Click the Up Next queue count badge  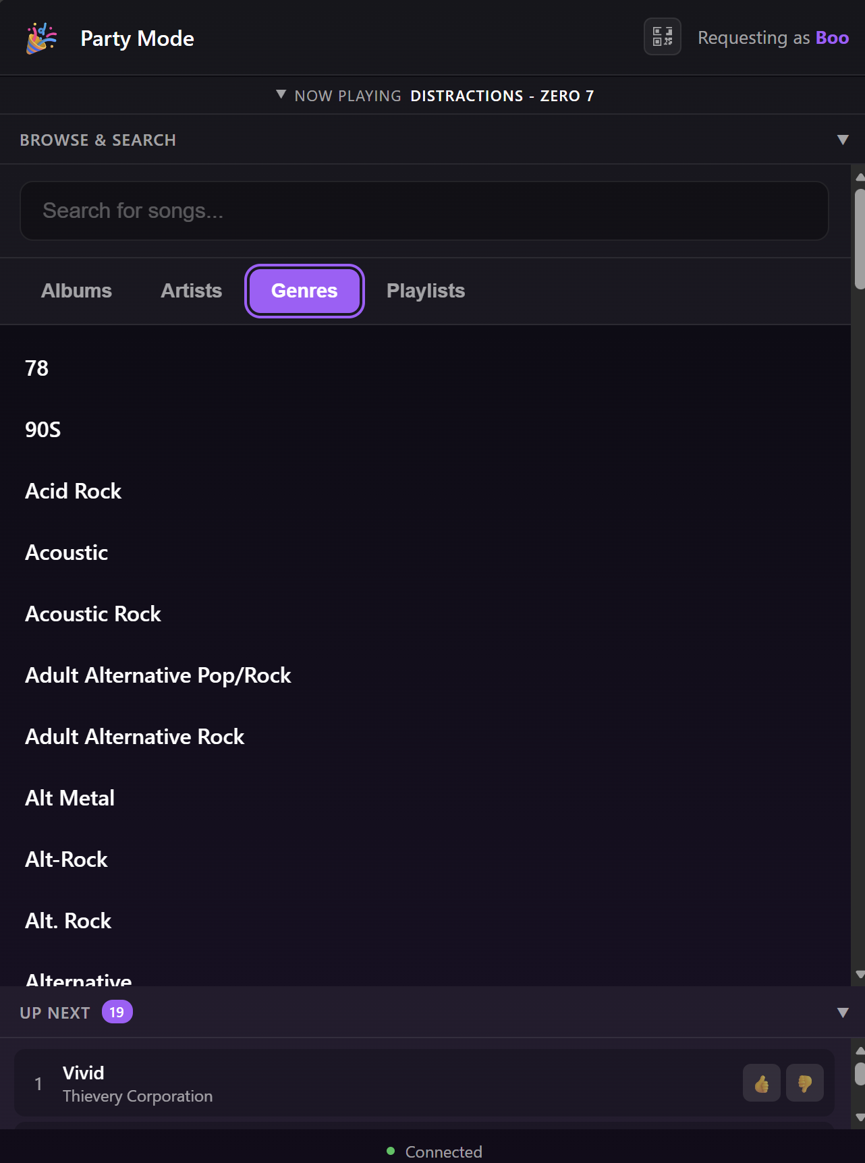[117, 1012]
